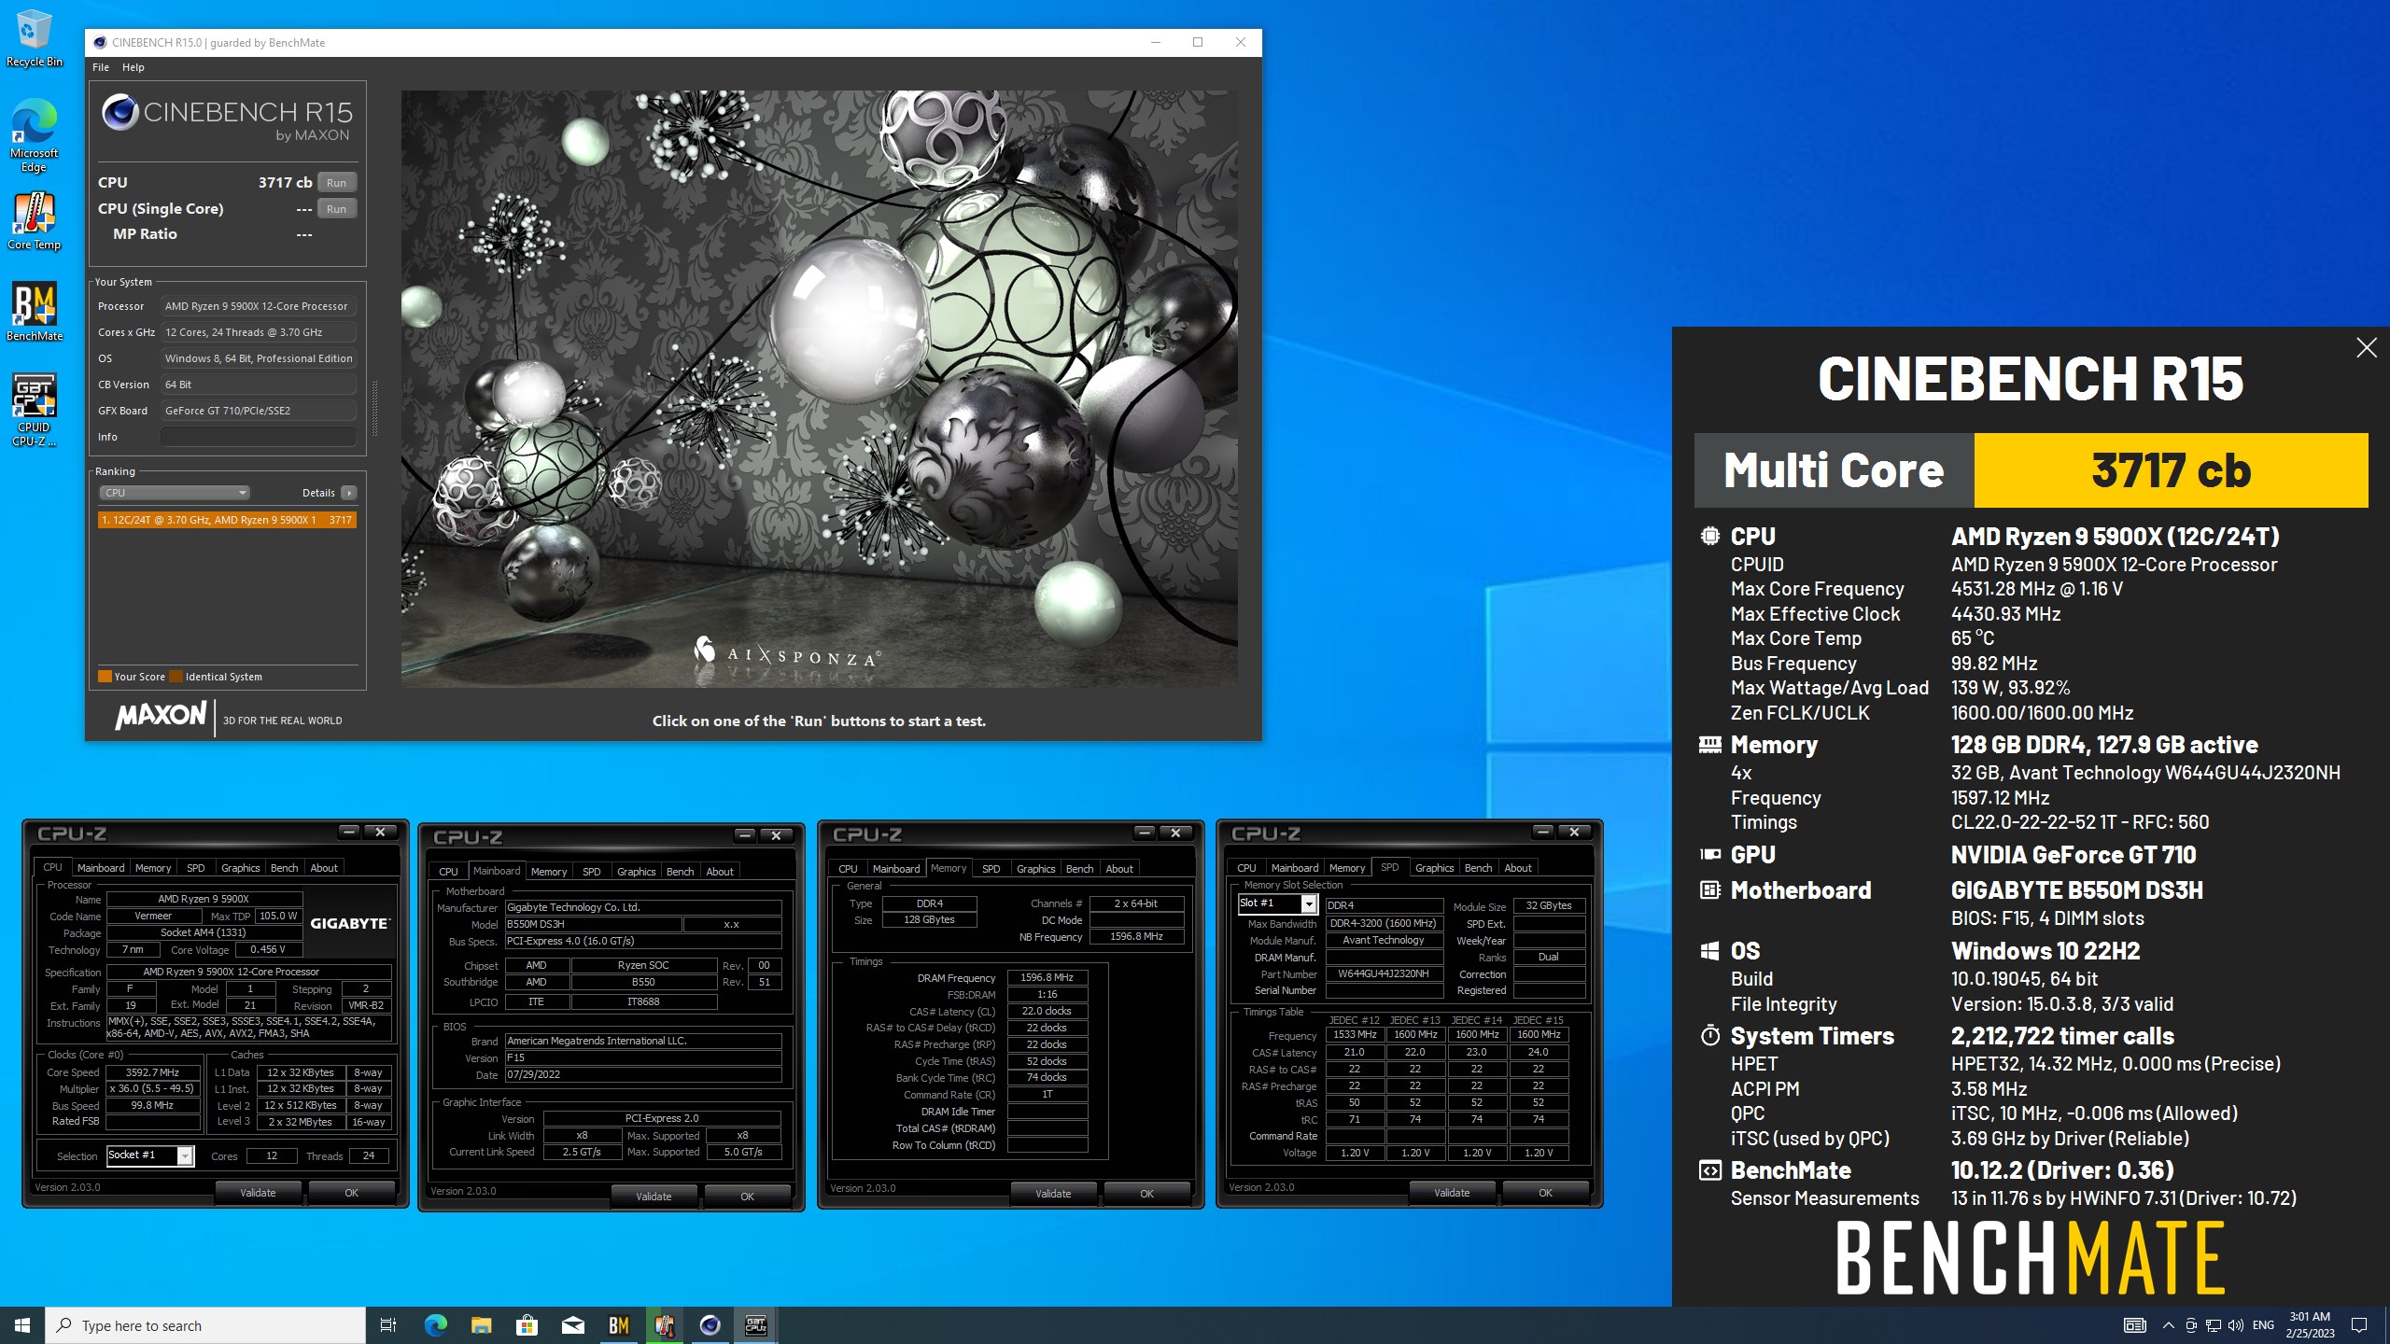Open File Explorer from the taskbar
This screenshot has width=2390, height=1344.
pos(481,1325)
